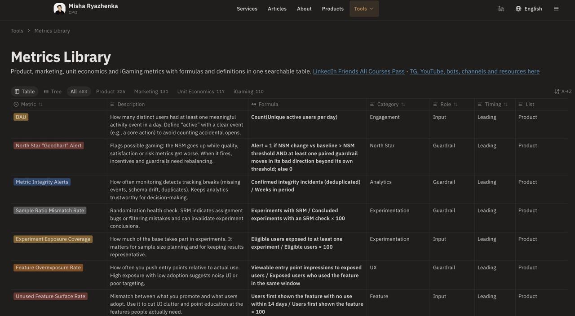Click the List column header
Screen dimensions: 575x316
526,105
